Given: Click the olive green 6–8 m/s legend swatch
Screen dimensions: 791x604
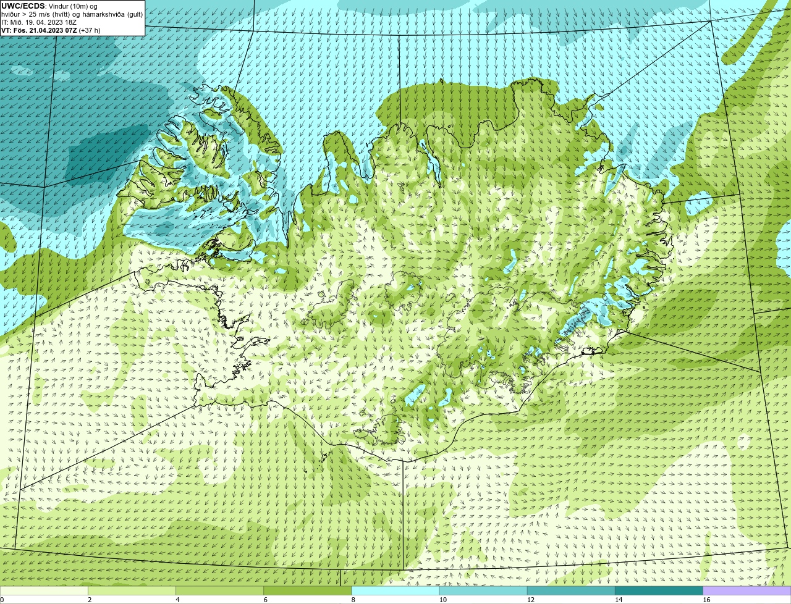Looking at the screenshot, I should [x=308, y=591].
